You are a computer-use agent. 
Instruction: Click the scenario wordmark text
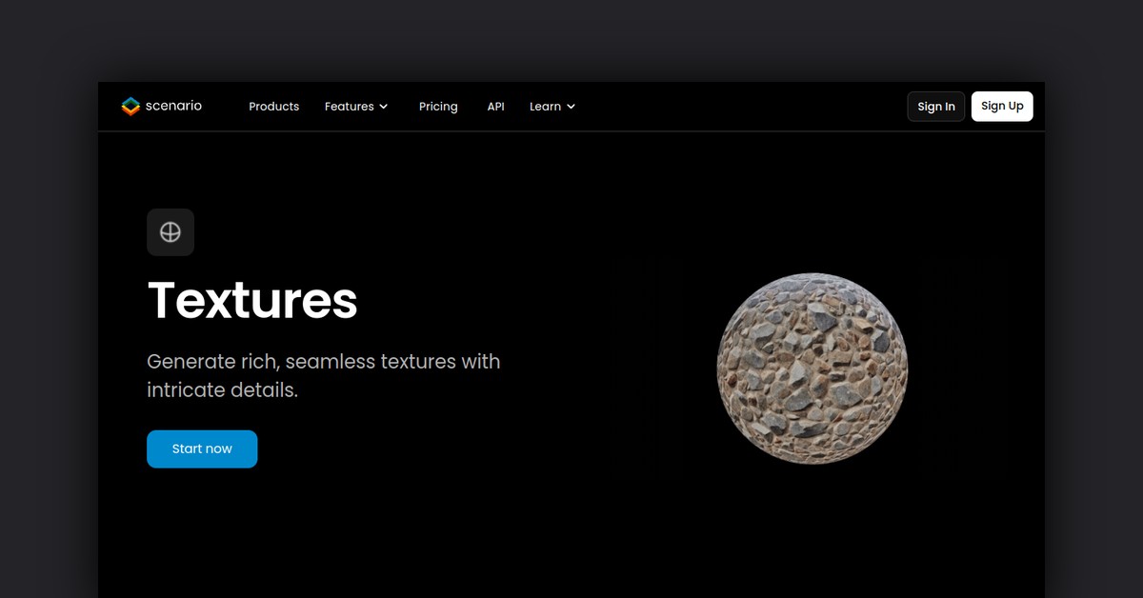coord(175,106)
